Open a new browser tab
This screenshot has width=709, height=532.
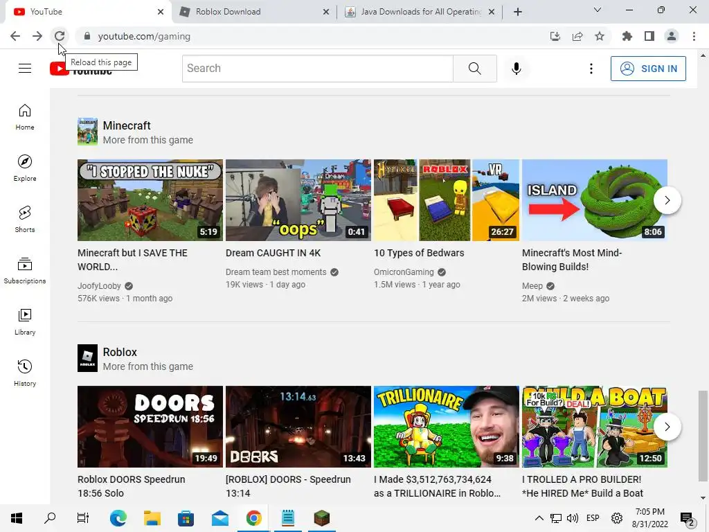[x=518, y=12]
